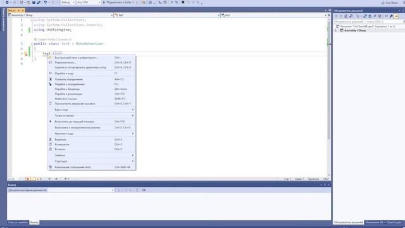Choose peek definition with Alt+F12
Screen dimensions: 405x228
pyautogui.click(x=91, y=79)
